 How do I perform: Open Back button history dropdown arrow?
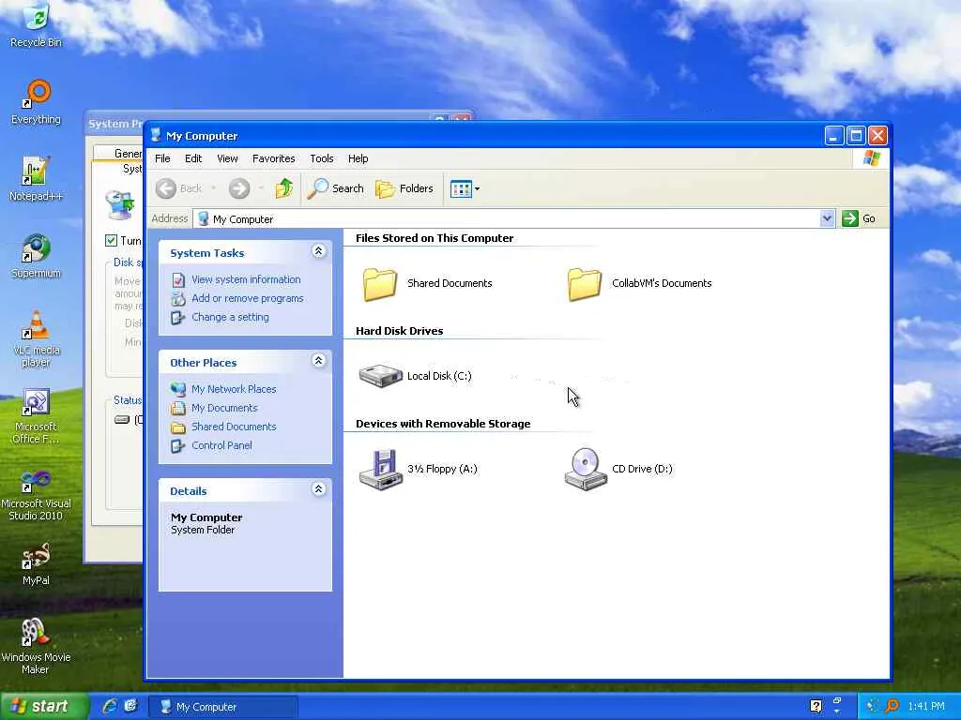pos(213,188)
